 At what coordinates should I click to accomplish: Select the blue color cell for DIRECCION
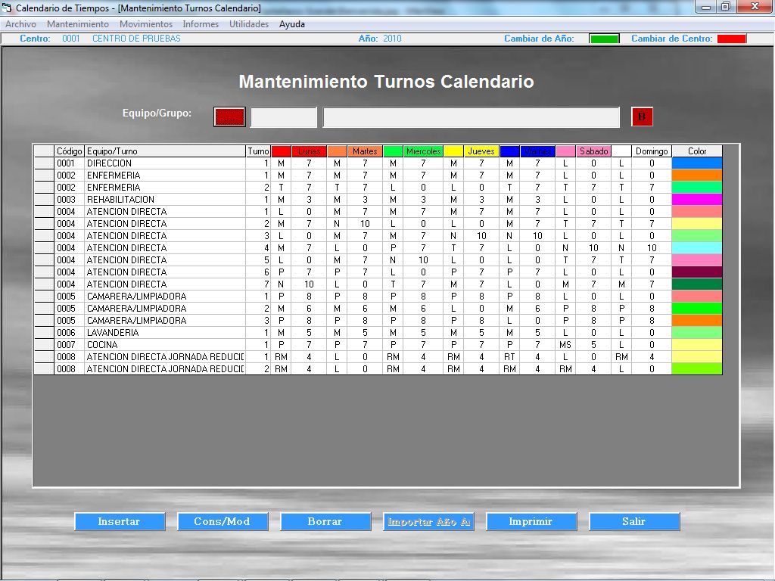(697, 163)
